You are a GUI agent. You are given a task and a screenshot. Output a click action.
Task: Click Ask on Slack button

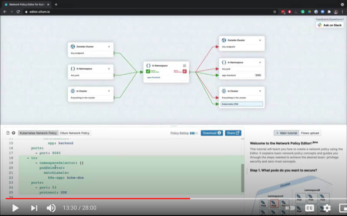(330, 25)
